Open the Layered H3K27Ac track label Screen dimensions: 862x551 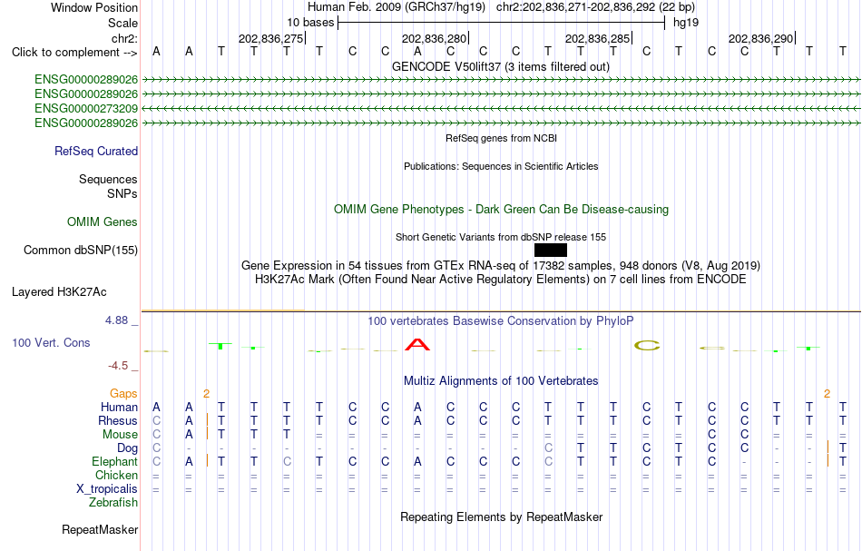tap(59, 291)
